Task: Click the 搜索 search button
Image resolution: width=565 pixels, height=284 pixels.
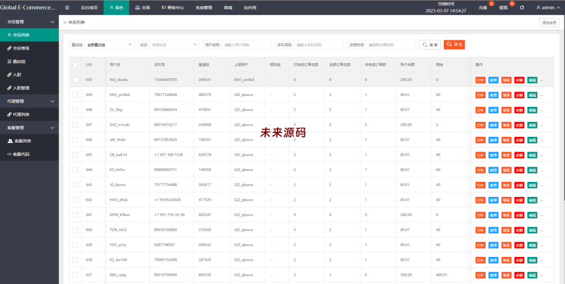Action: [x=430, y=45]
